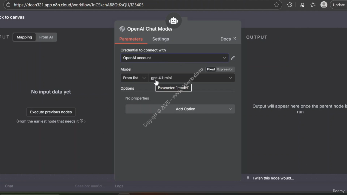Image resolution: width=347 pixels, height=195 pixels.
Task: Expand the OpenAi account credential dropdown
Action: pyautogui.click(x=174, y=58)
